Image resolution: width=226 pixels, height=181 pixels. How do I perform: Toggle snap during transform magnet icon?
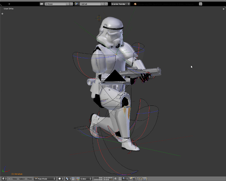pyautogui.click(x=120, y=179)
